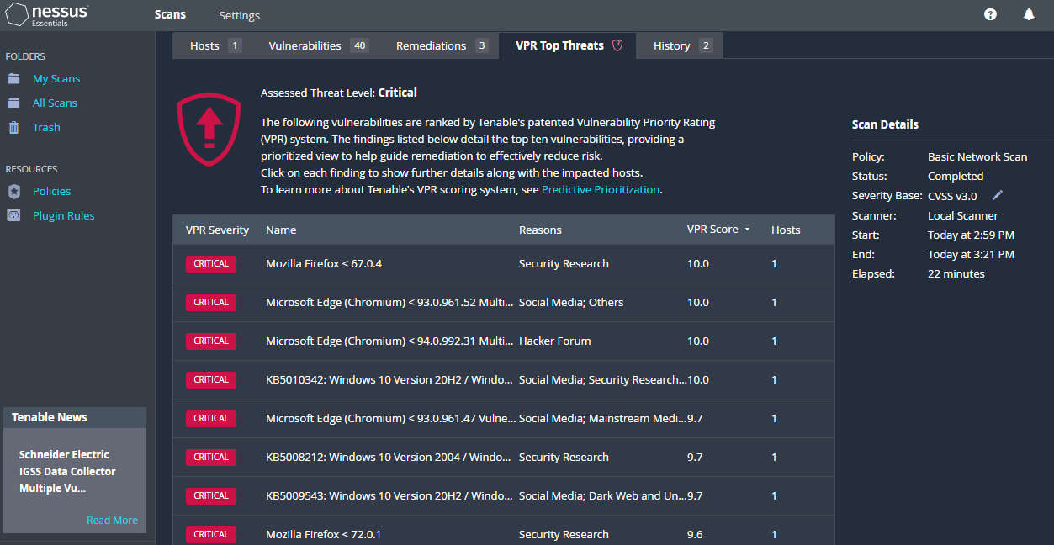The image size is (1054, 545).
Task: Switch to the Hosts tab
Action: pyautogui.click(x=215, y=45)
